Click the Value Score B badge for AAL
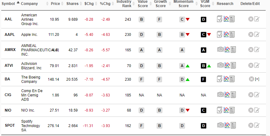Screen dimensions: 270x136 [x=142, y=19]
